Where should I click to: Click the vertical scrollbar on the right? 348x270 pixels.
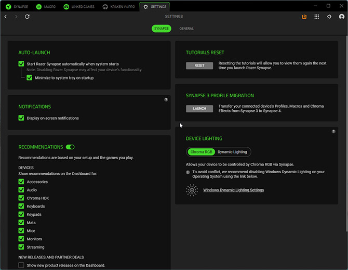coord(346,133)
